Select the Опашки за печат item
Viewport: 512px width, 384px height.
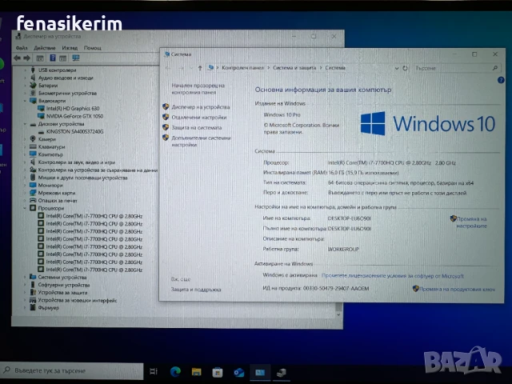point(58,201)
